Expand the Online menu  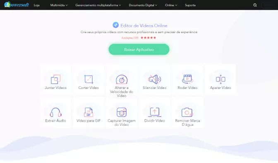tap(171, 5)
